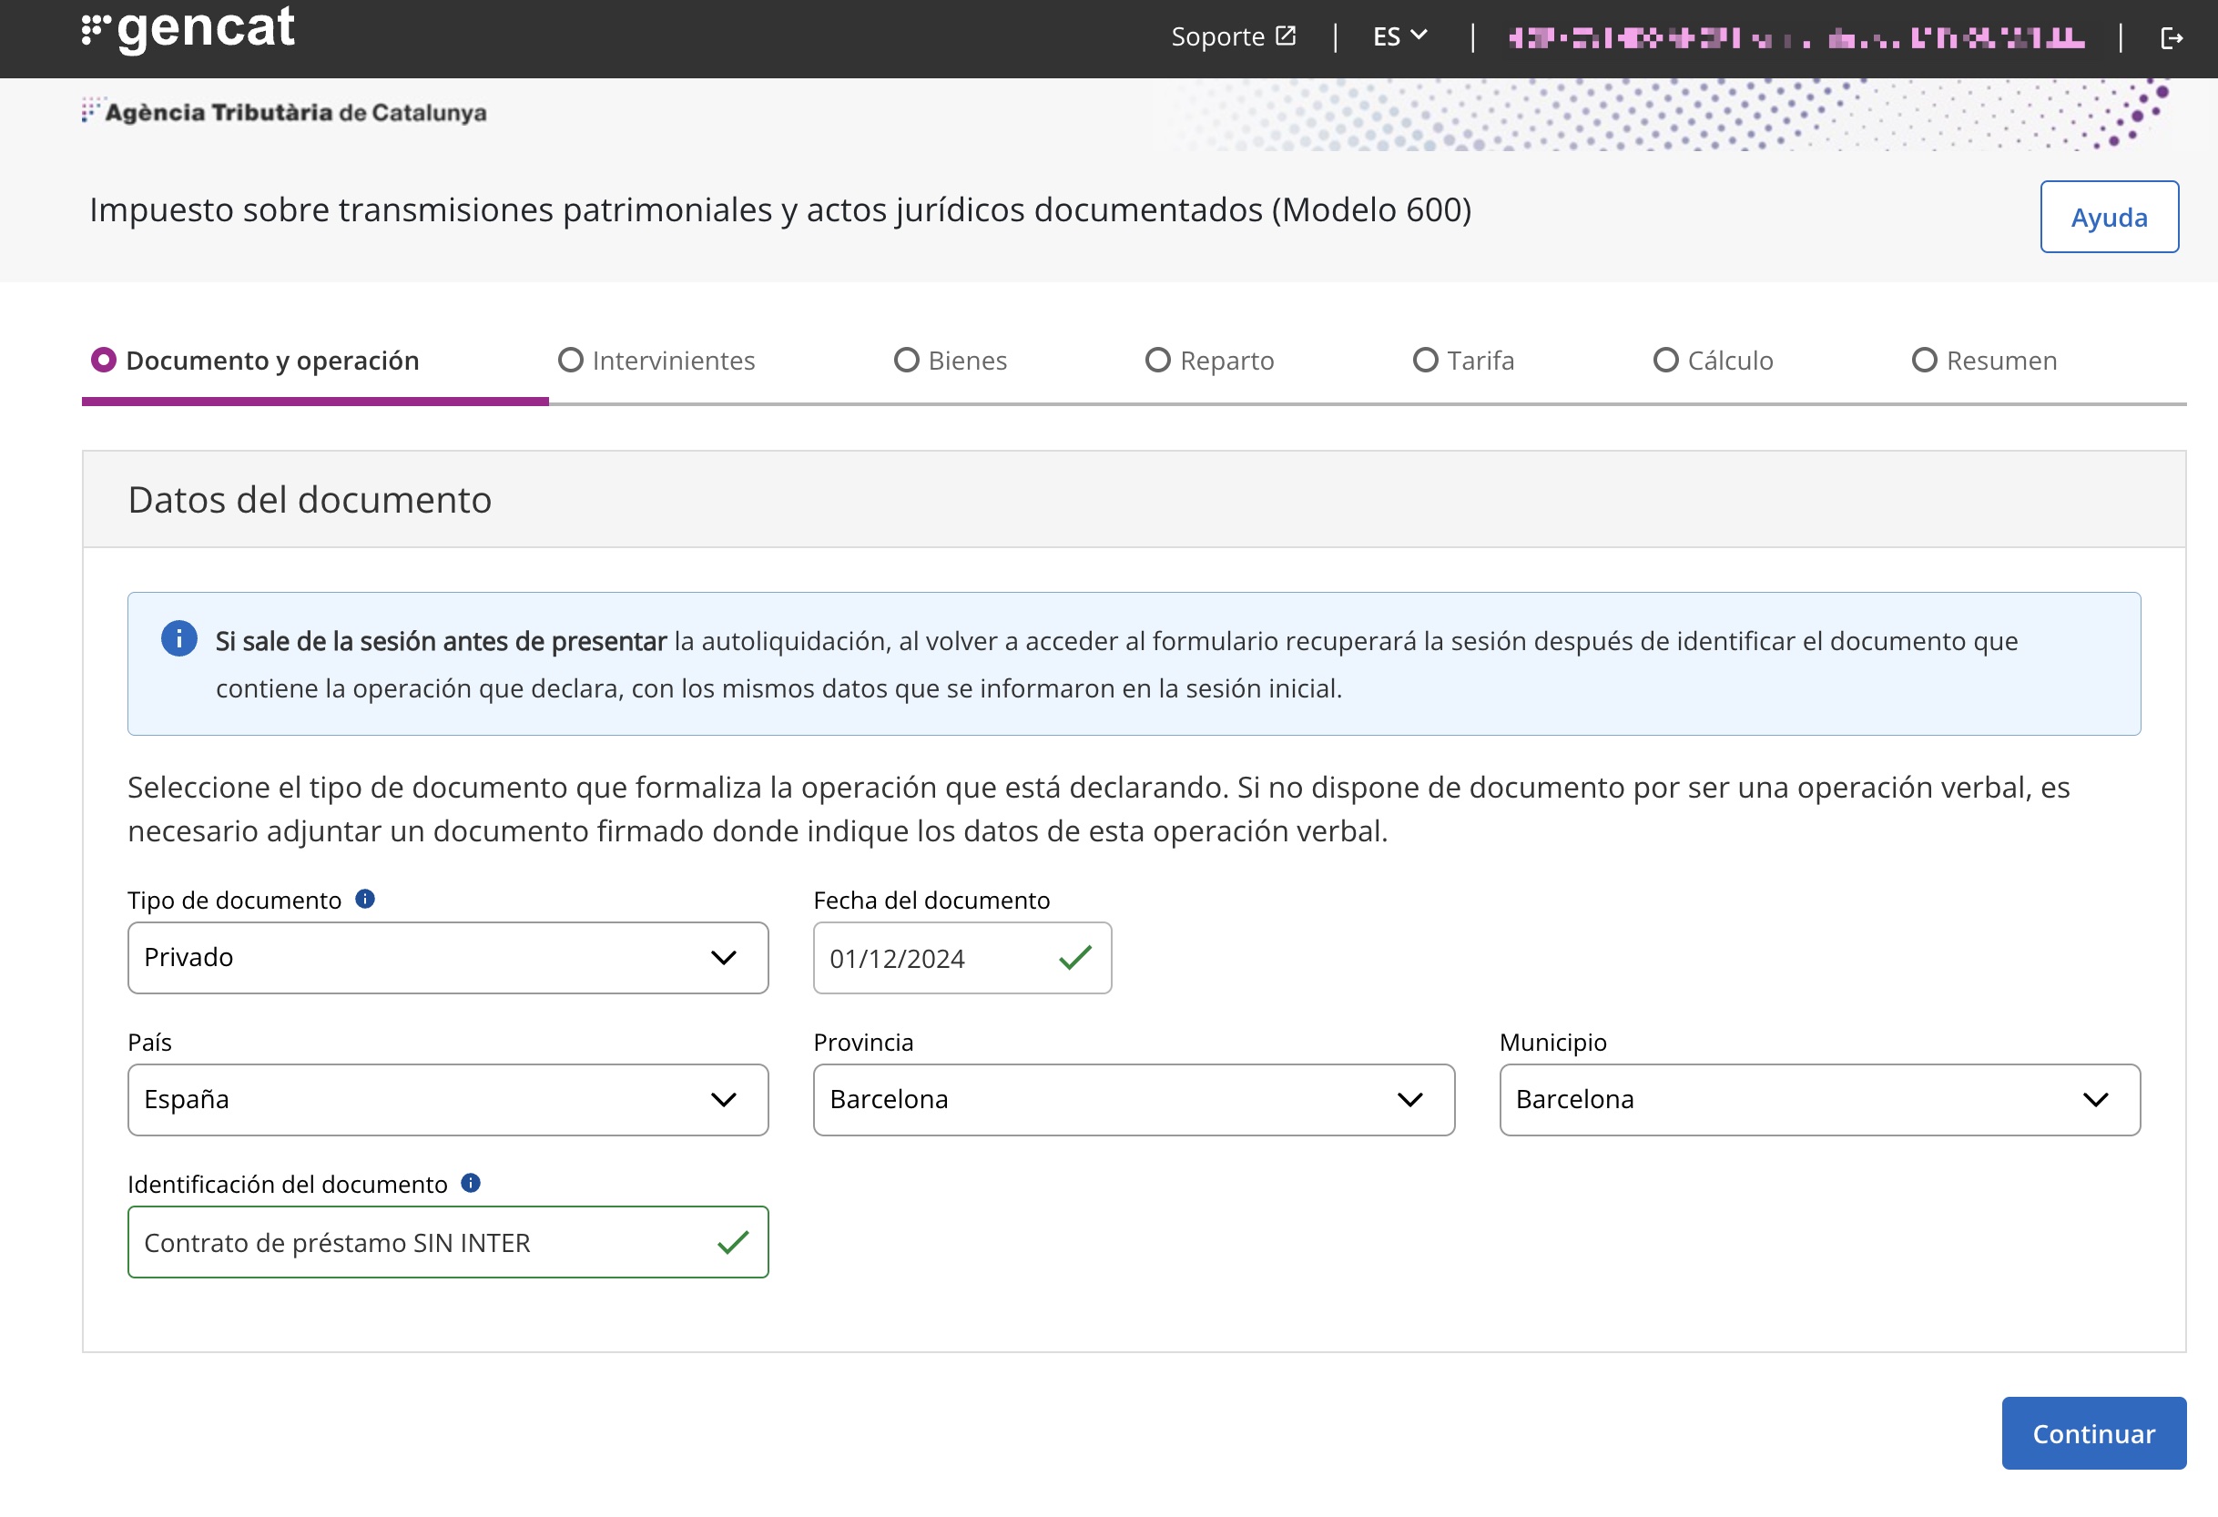This screenshot has width=2218, height=1517.
Task: Click the Agència Tributària de Catalunya logo
Action: (284, 112)
